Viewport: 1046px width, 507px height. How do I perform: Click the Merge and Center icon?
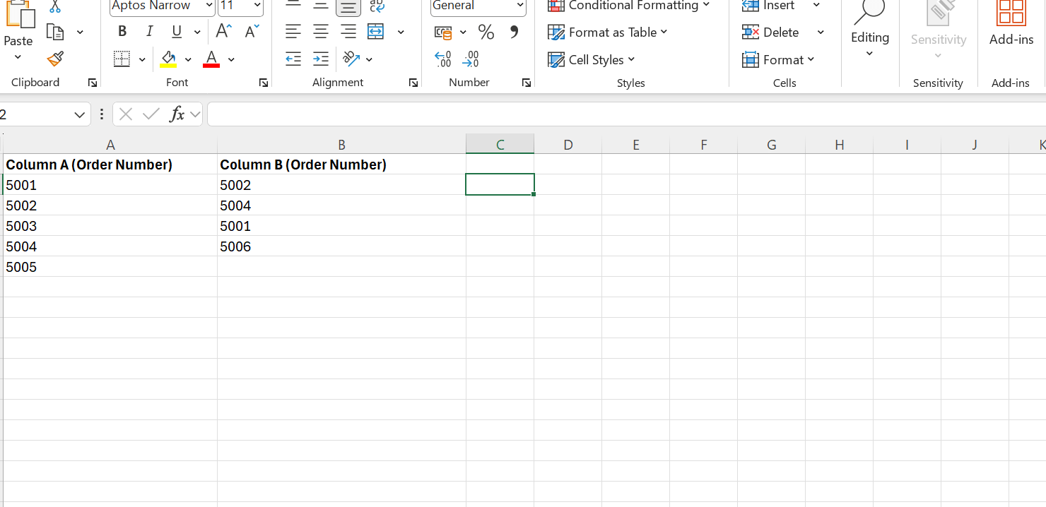click(375, 32)
